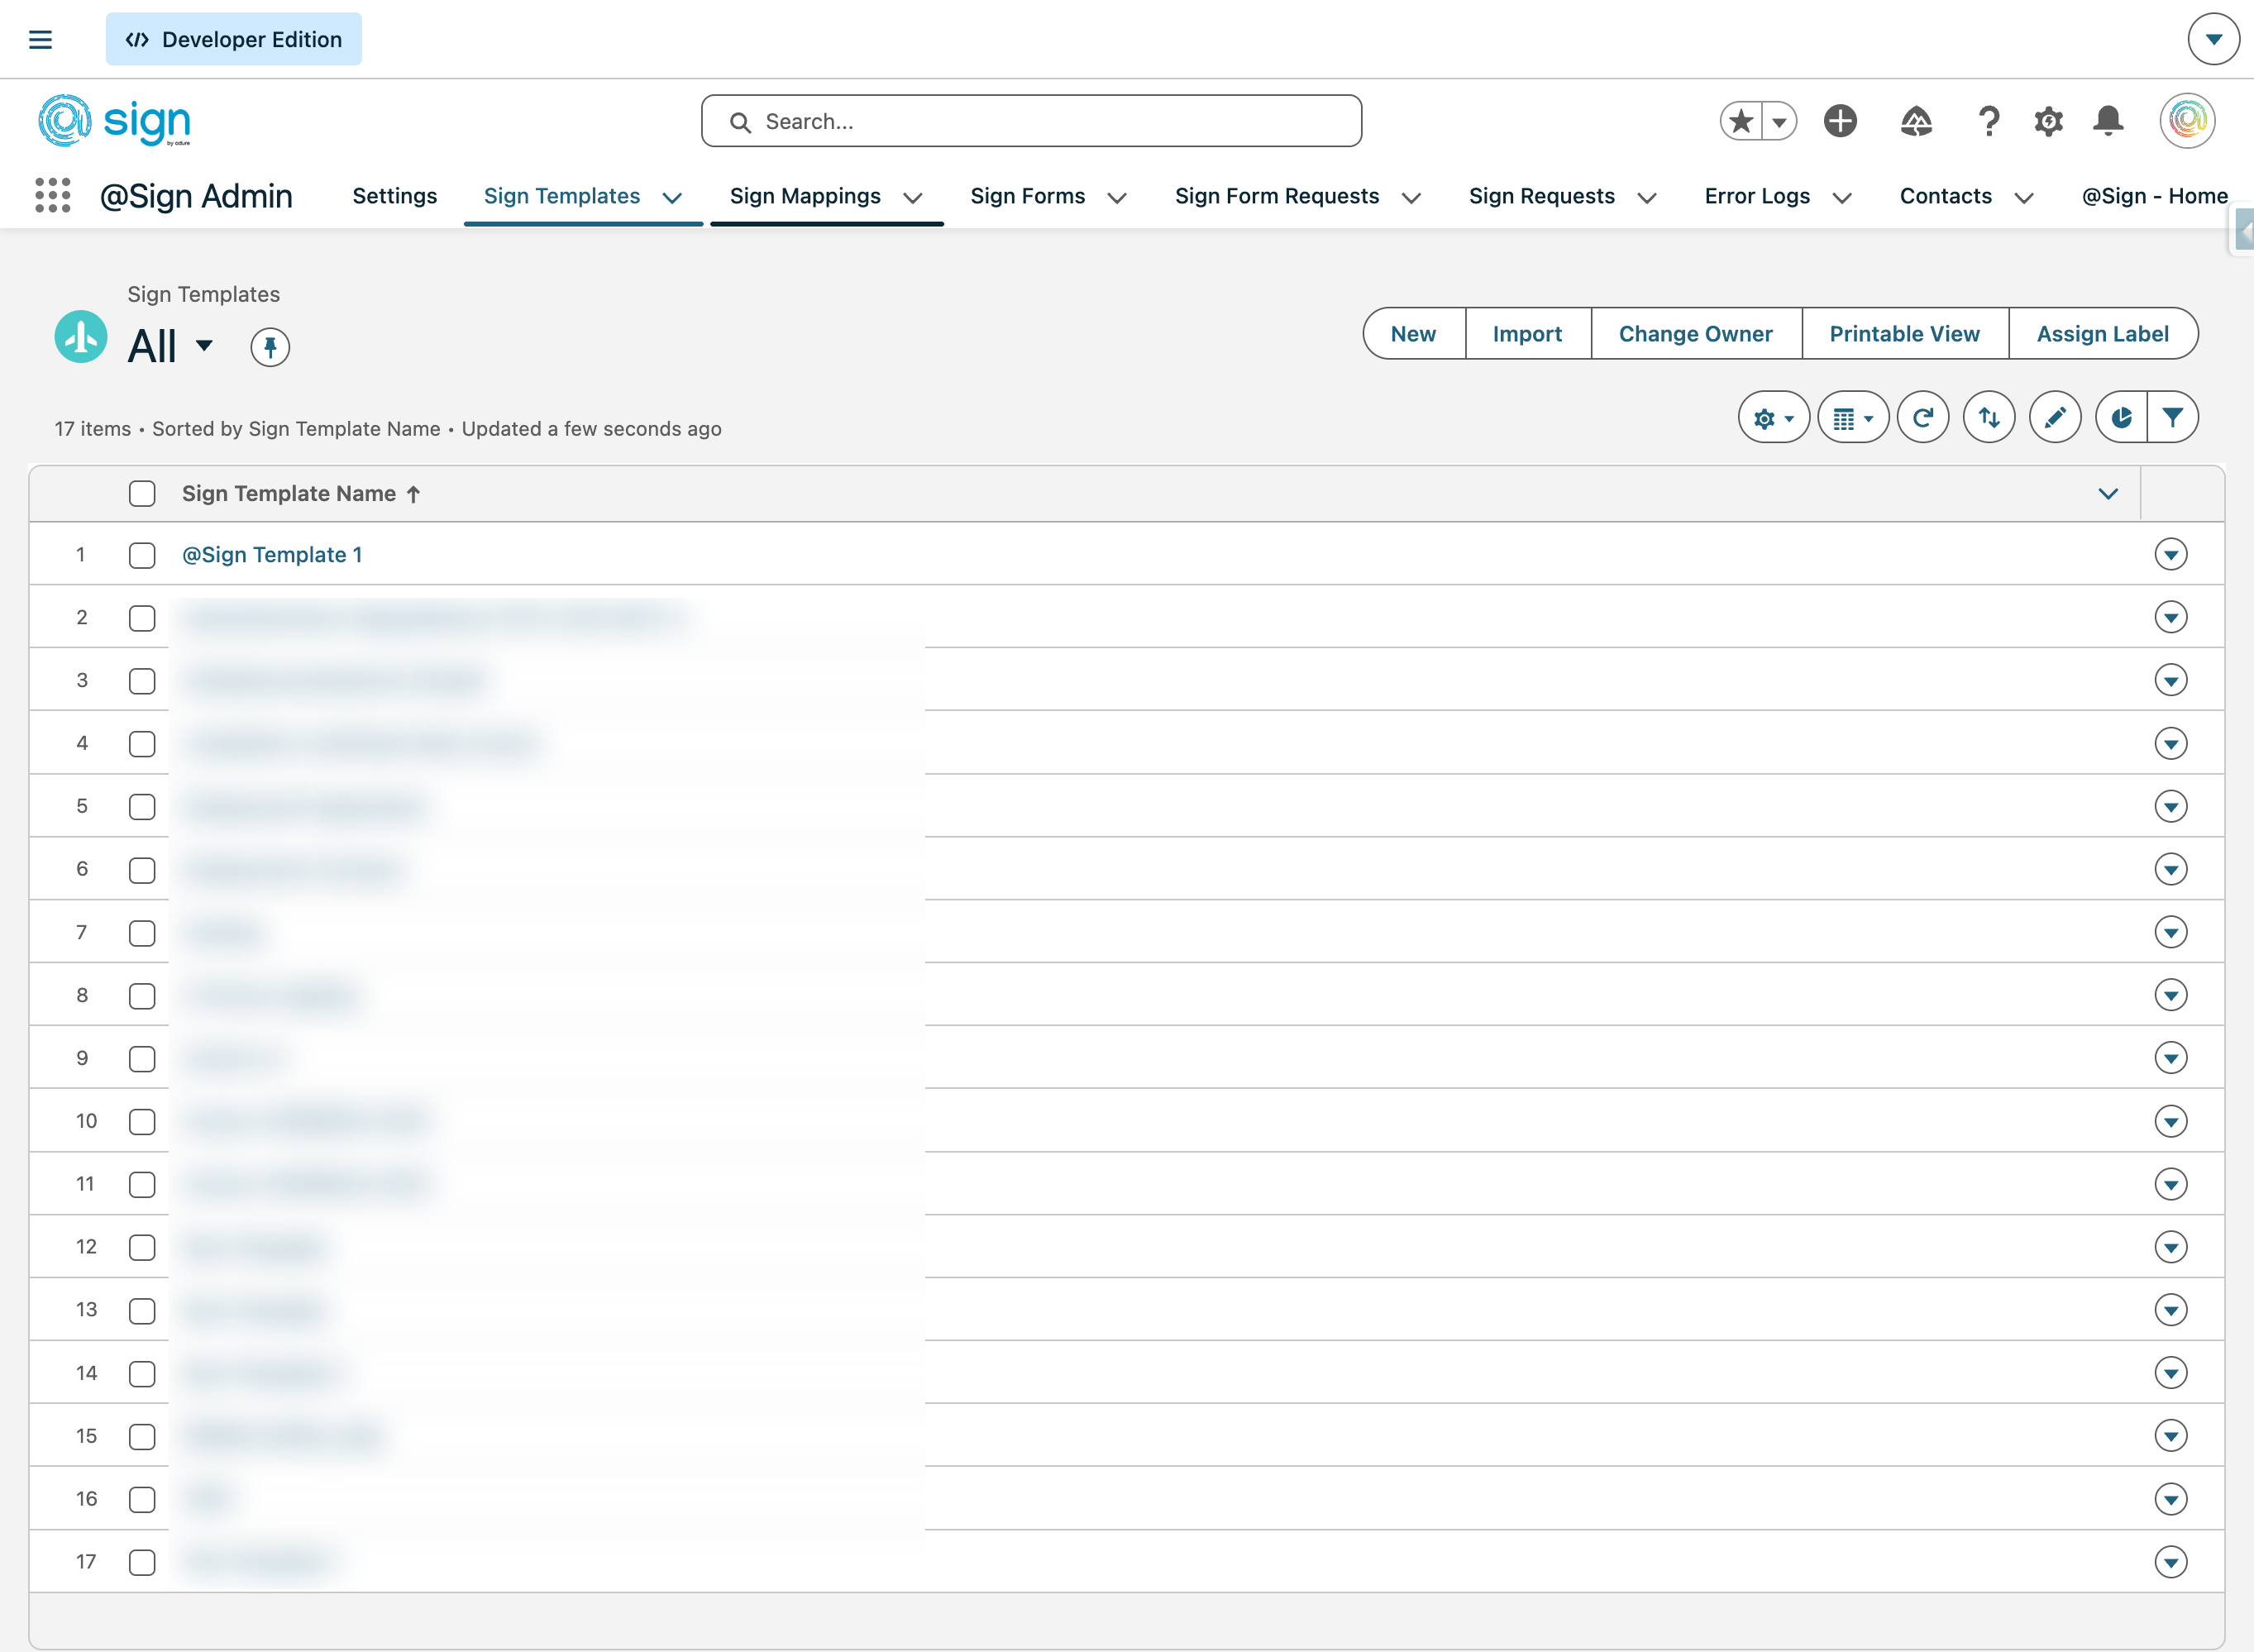
Task: Select the checkbox on row 17
Action: [142, 1562]
